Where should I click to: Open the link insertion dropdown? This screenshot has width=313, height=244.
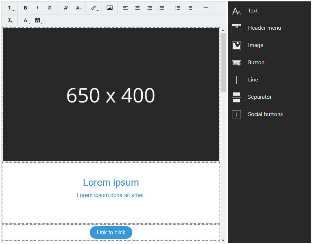point(94,8)
